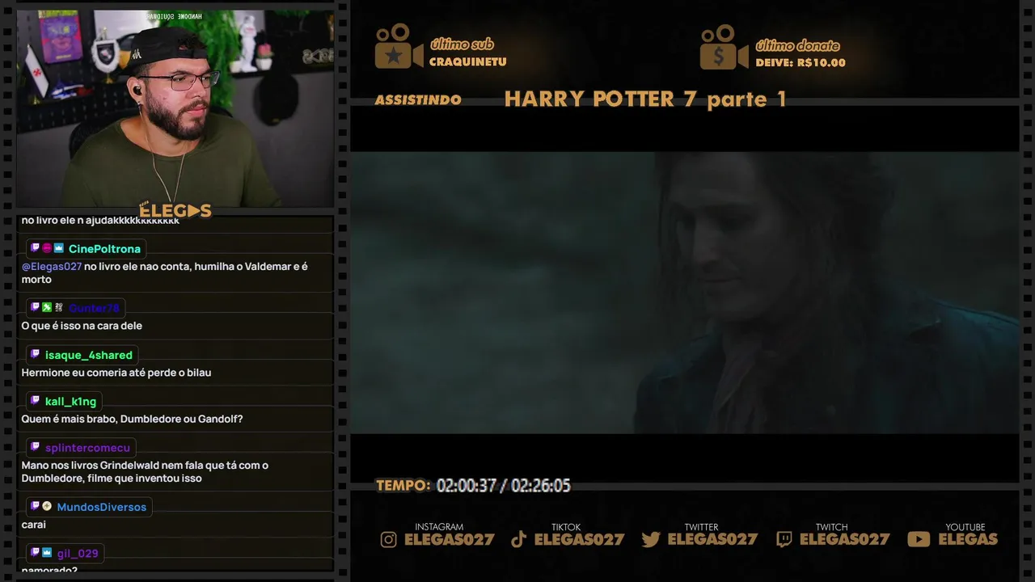Click the streamer webcam feed

click(x=175, y=108)
